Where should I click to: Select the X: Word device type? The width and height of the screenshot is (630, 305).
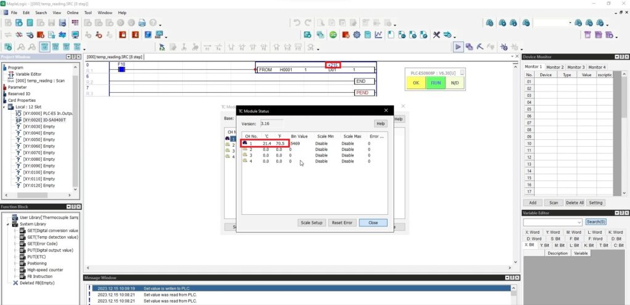(532, 232)
